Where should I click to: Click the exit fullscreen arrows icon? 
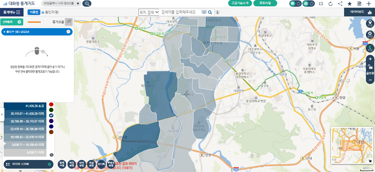(321, 4)
